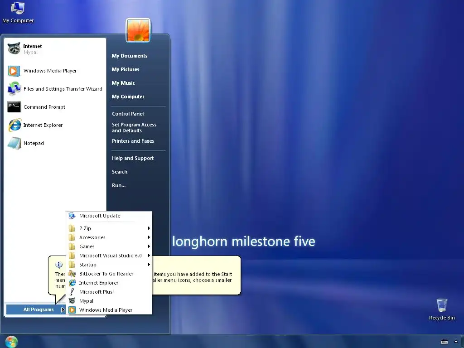The width and height of the screenshot is (464, 348).
Task: Click the Windows Media Player icon in left pane
Action: click(x=14, y=71)
